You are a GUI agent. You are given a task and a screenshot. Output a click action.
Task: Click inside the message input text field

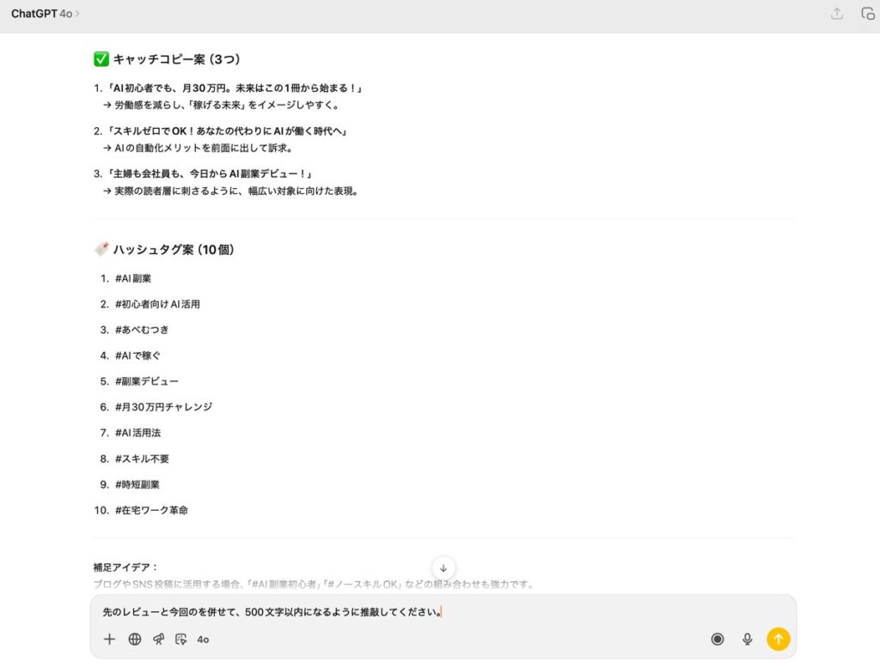(x=430, y=612)
